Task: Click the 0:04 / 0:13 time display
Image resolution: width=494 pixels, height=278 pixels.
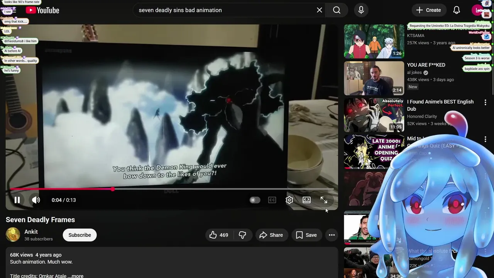Action: coord(64,200)
